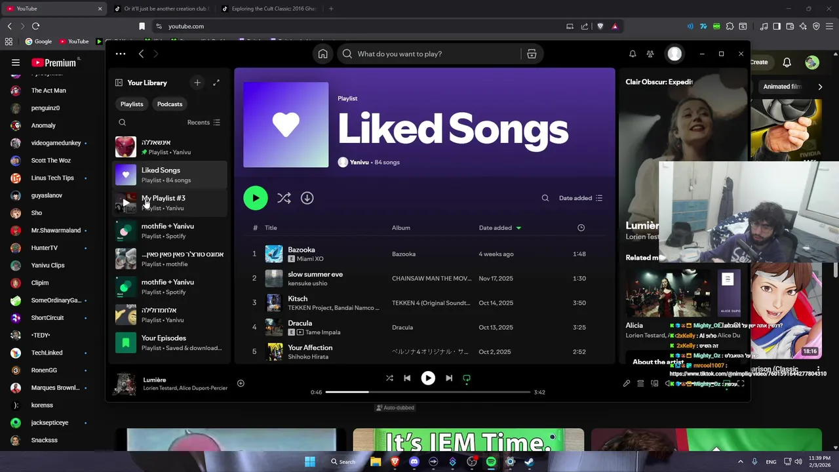
Task: Open Windows Start menu
Action: pos(310,462)
